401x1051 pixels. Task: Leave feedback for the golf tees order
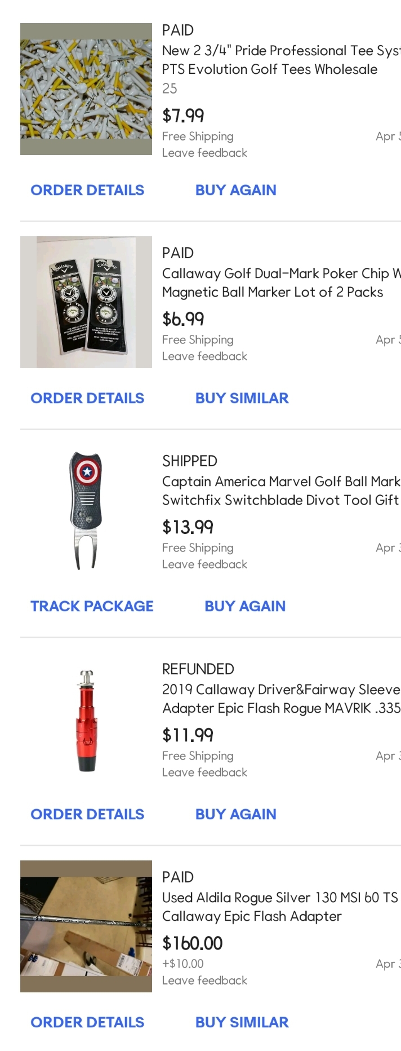pyautogui.click(x=204, y=153)
